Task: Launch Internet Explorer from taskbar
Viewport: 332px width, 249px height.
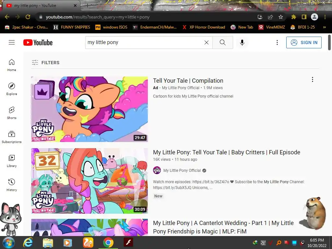Action: point(28,243)
